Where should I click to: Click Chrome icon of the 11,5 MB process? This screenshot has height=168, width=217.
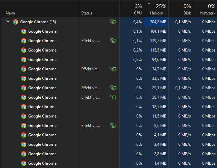[24, 116]
